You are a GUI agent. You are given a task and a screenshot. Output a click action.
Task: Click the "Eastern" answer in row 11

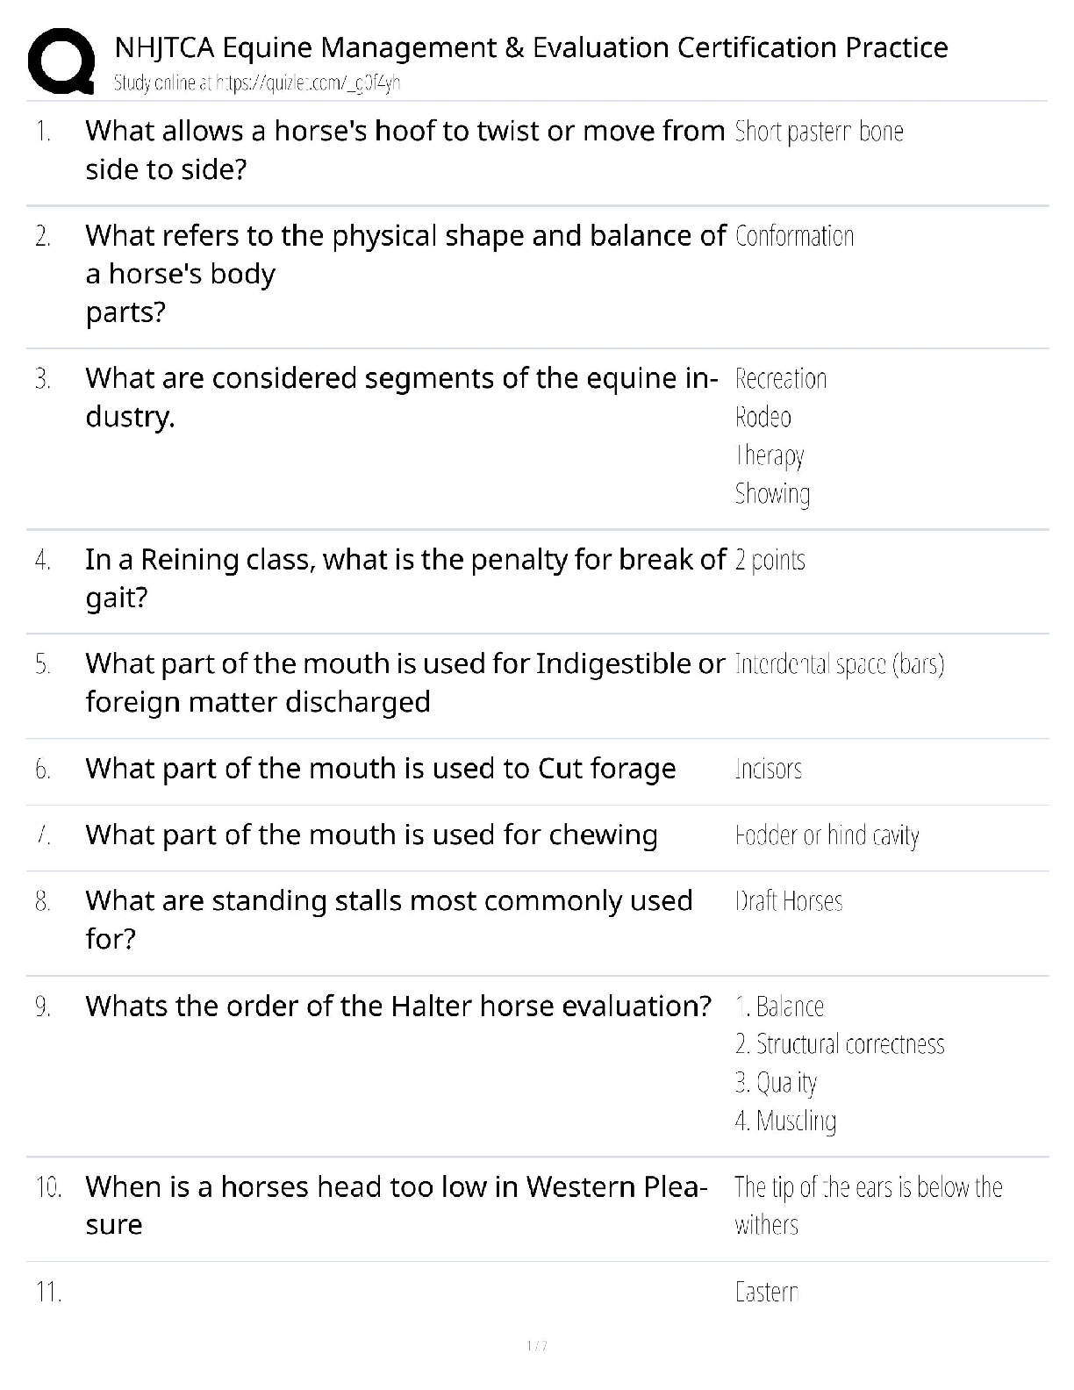(766, 1292)
